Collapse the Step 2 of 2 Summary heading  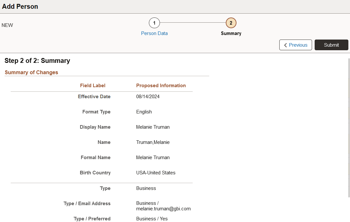37,61
